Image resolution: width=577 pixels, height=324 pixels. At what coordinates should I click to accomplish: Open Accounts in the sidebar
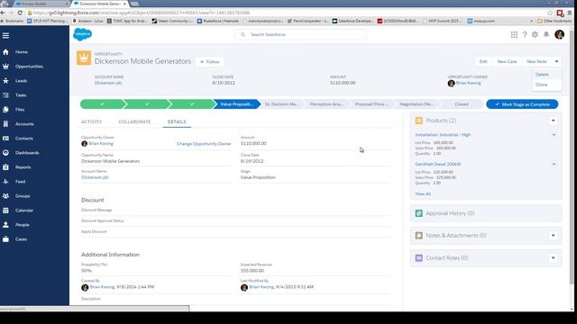coord(24,124)
